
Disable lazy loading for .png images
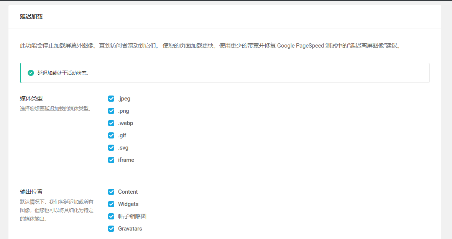pos(111,111)
